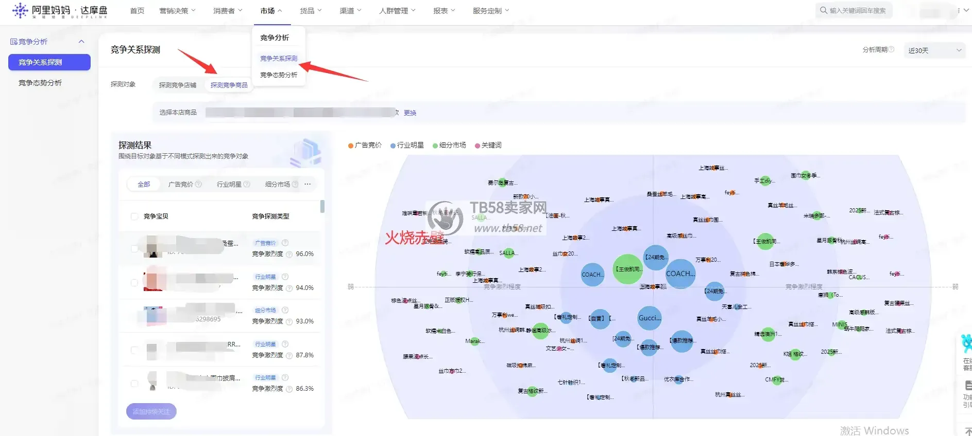Click the 96.0% competition intensity value

pos(305,254)
